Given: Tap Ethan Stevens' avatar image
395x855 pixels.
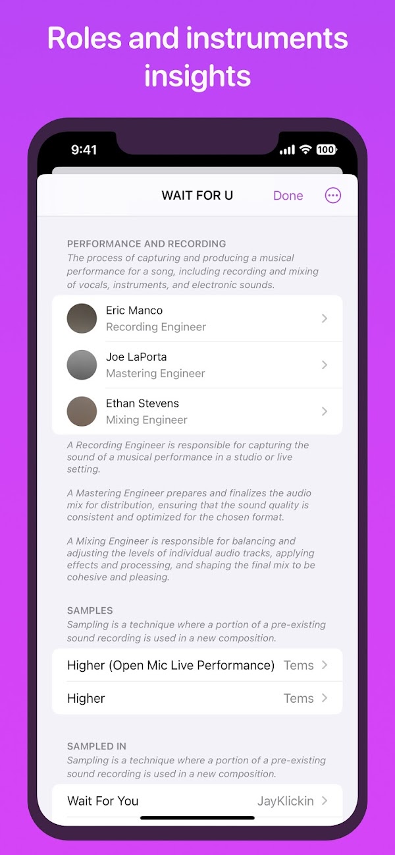Looking at the screenshot, I should [82, 411].
